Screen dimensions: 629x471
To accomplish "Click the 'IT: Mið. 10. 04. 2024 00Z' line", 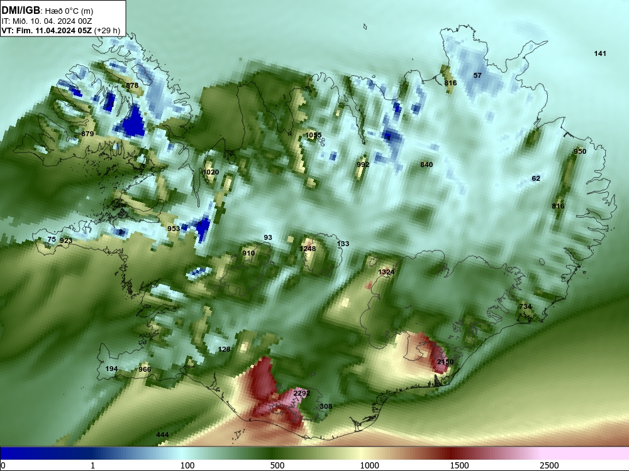I will pyautogui.click(x=47, y=21).
